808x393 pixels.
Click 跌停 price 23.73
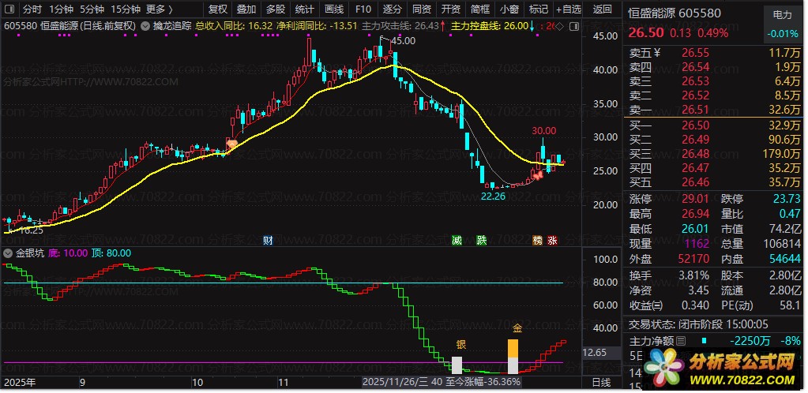point(787,199)
